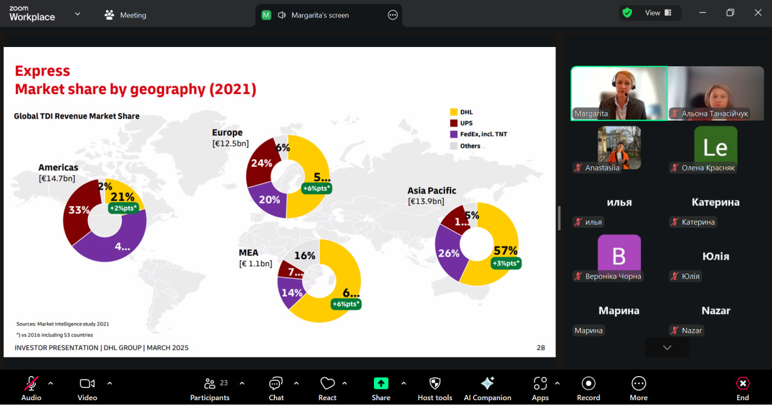Unmute microphone with the Audio icon
The height and width of the screenshot is (405, 772).
(x=31, y=384)
